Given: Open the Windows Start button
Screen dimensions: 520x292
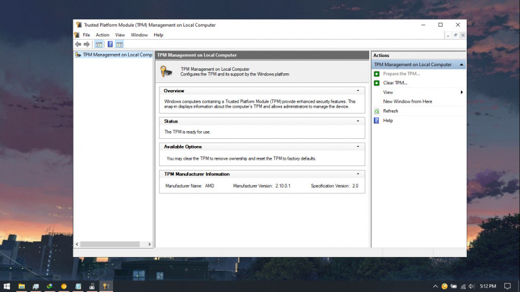Looking at the screenshot, I should 6,286.
